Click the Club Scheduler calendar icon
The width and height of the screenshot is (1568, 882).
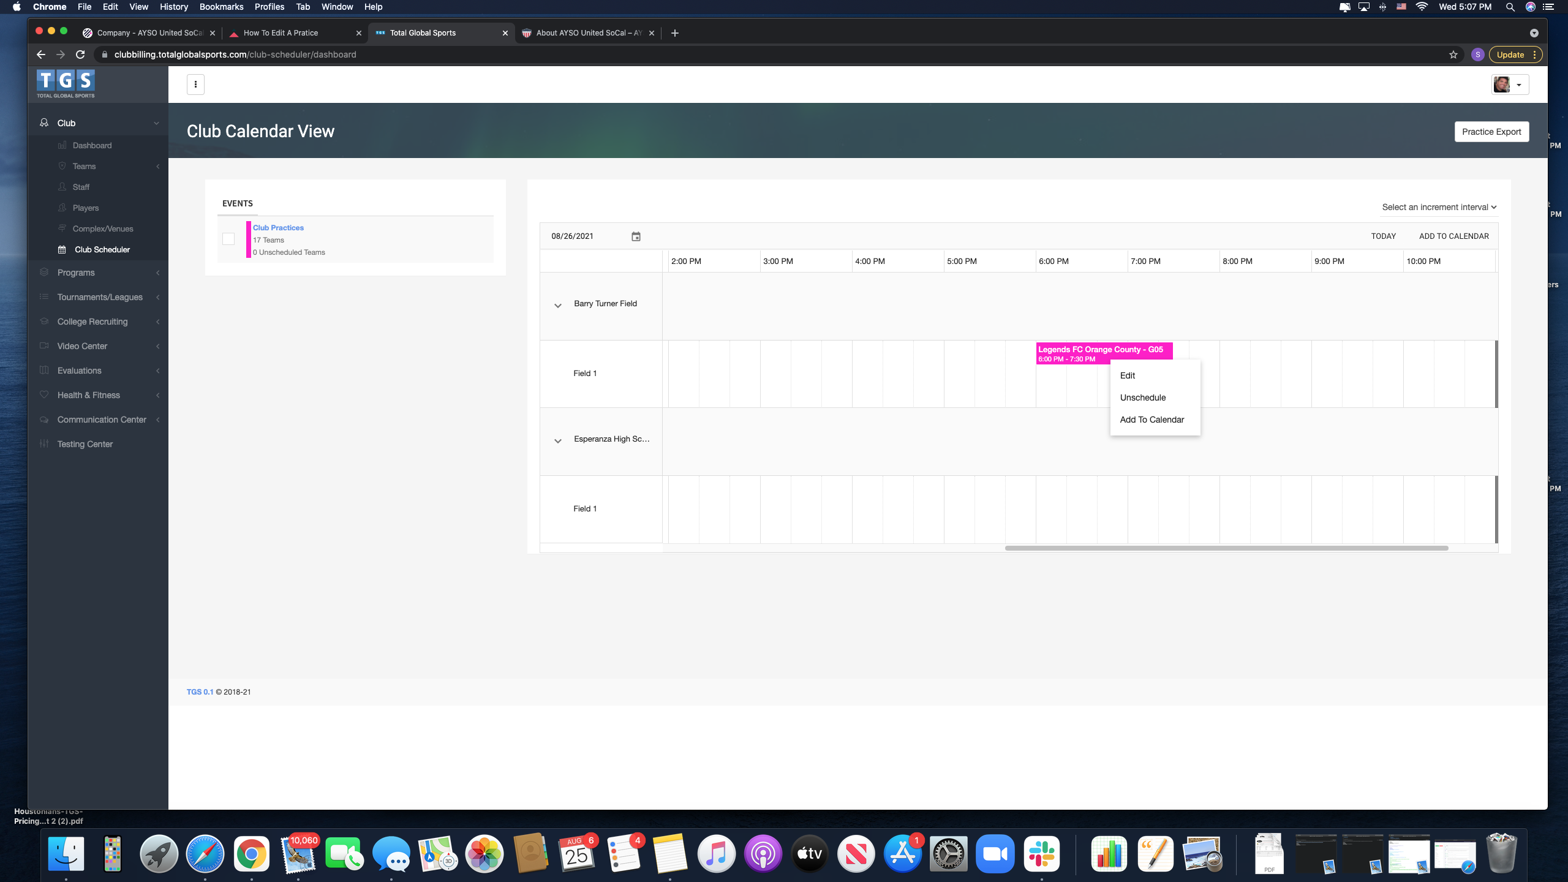click(x=62, y=249)
